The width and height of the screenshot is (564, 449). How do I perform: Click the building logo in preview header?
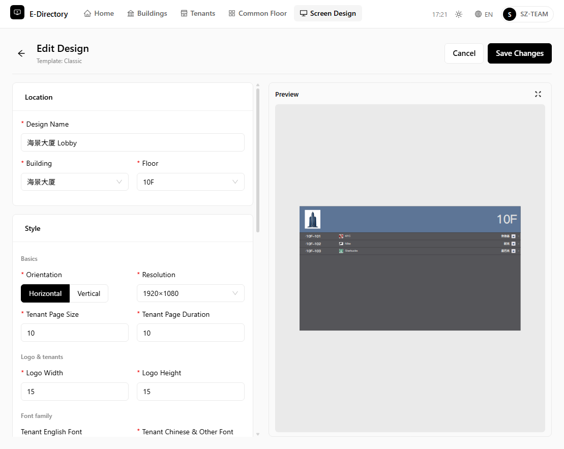(x=313, y=220)
